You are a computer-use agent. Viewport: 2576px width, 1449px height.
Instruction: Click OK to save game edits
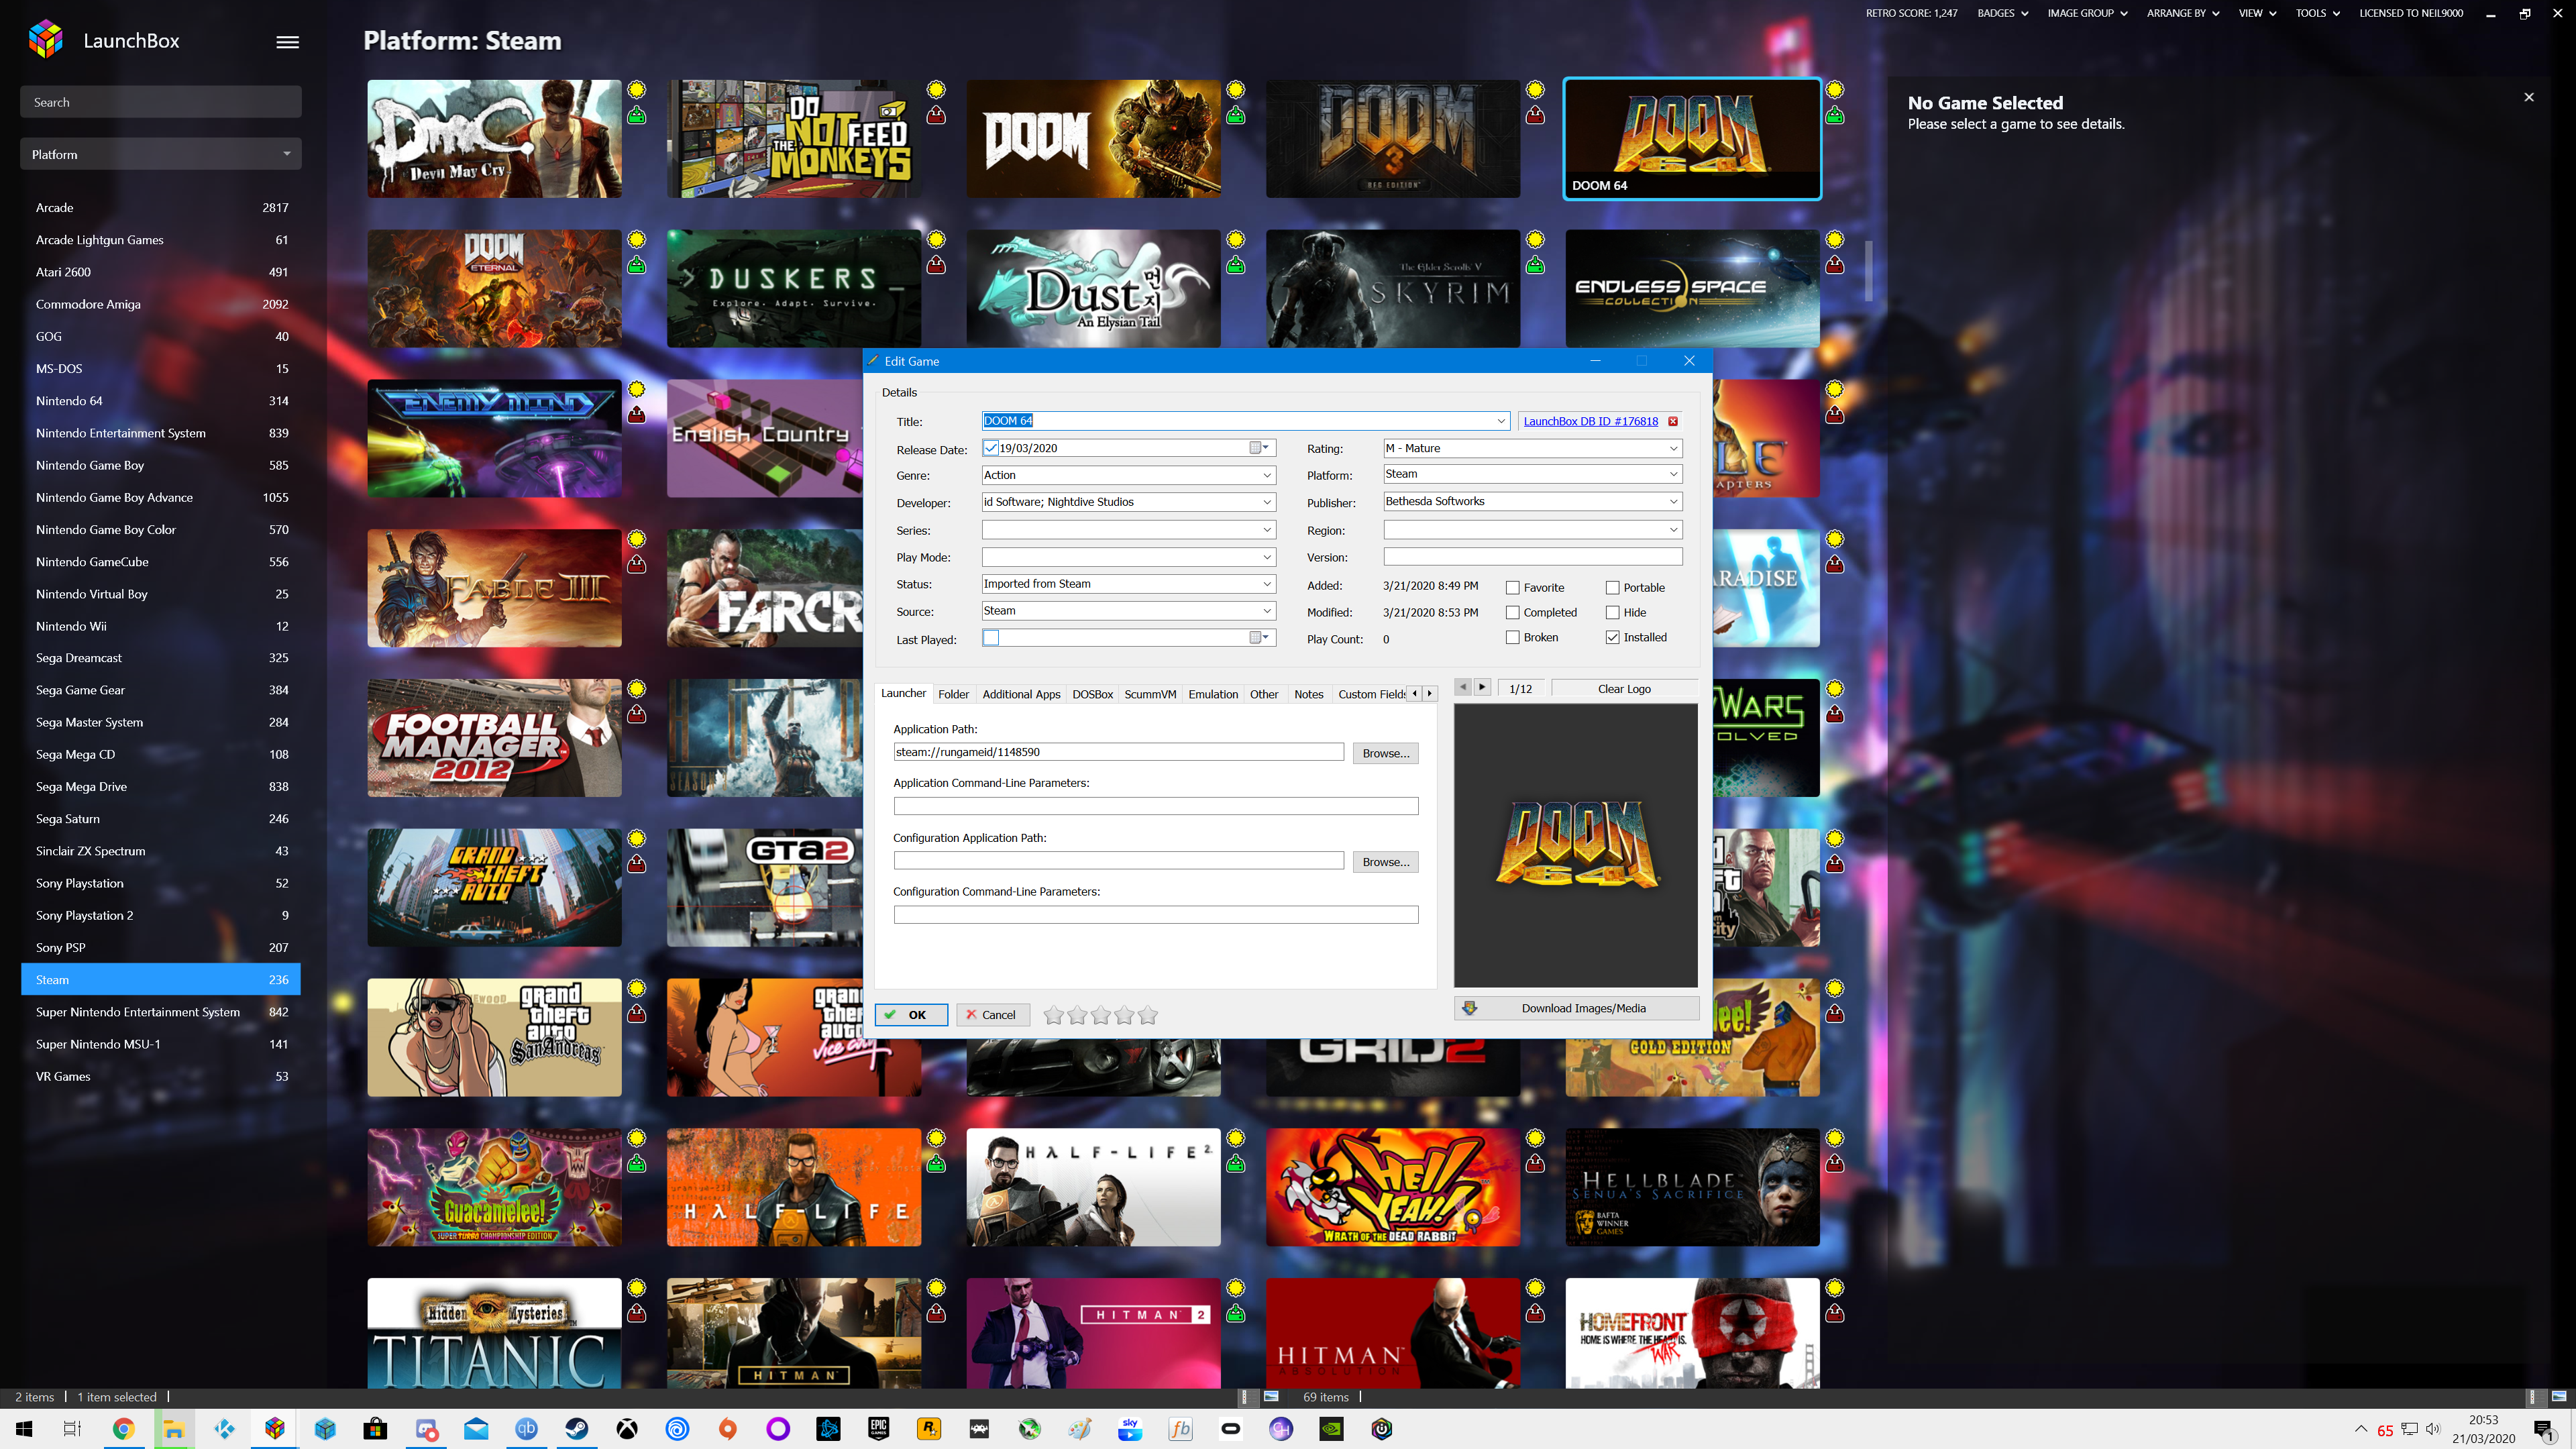tap(910, 1015)
